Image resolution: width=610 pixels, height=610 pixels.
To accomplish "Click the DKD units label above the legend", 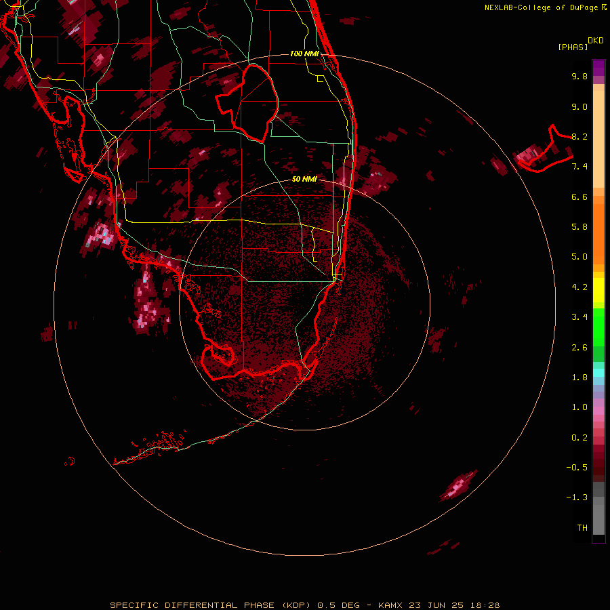I will 596,40.
